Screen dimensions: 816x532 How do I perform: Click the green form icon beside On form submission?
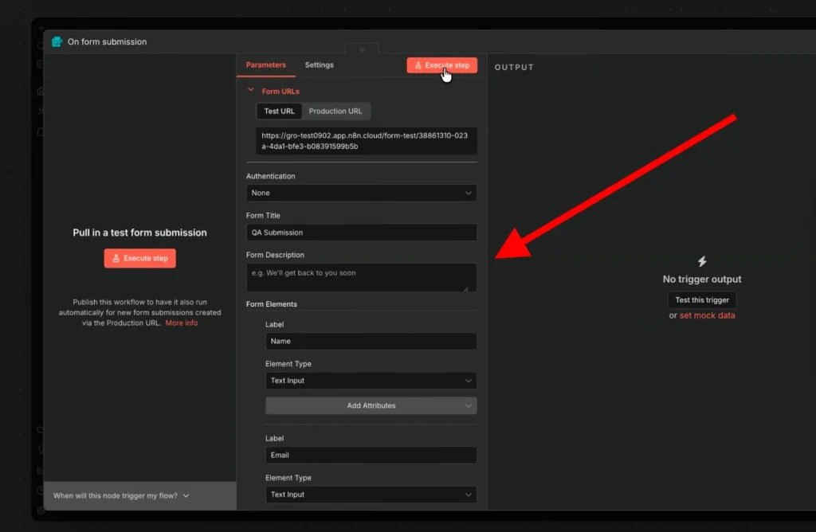56,41
